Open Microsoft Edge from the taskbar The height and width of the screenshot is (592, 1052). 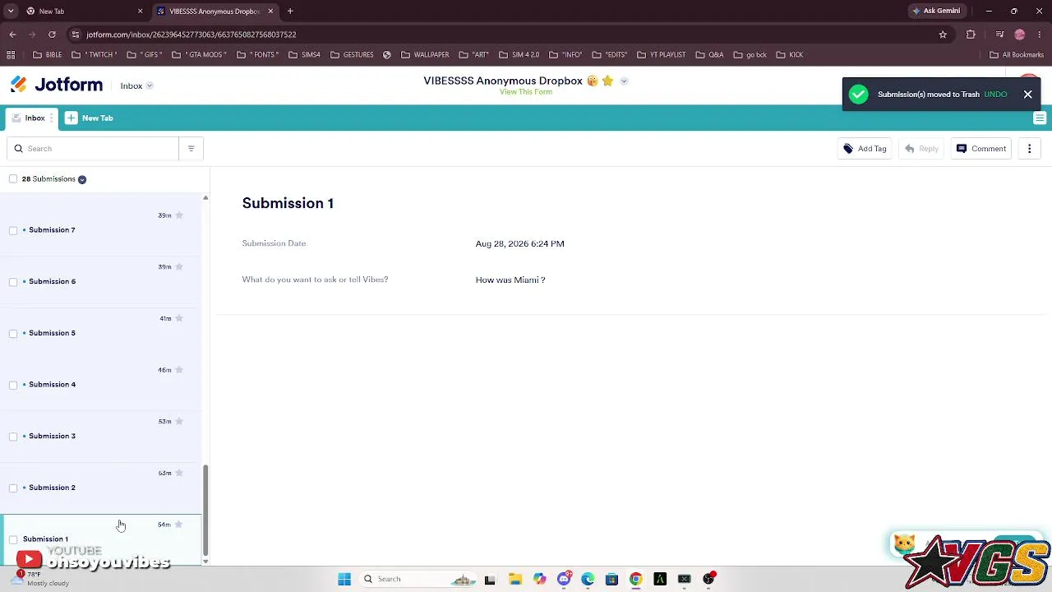(x=588, y=579)
